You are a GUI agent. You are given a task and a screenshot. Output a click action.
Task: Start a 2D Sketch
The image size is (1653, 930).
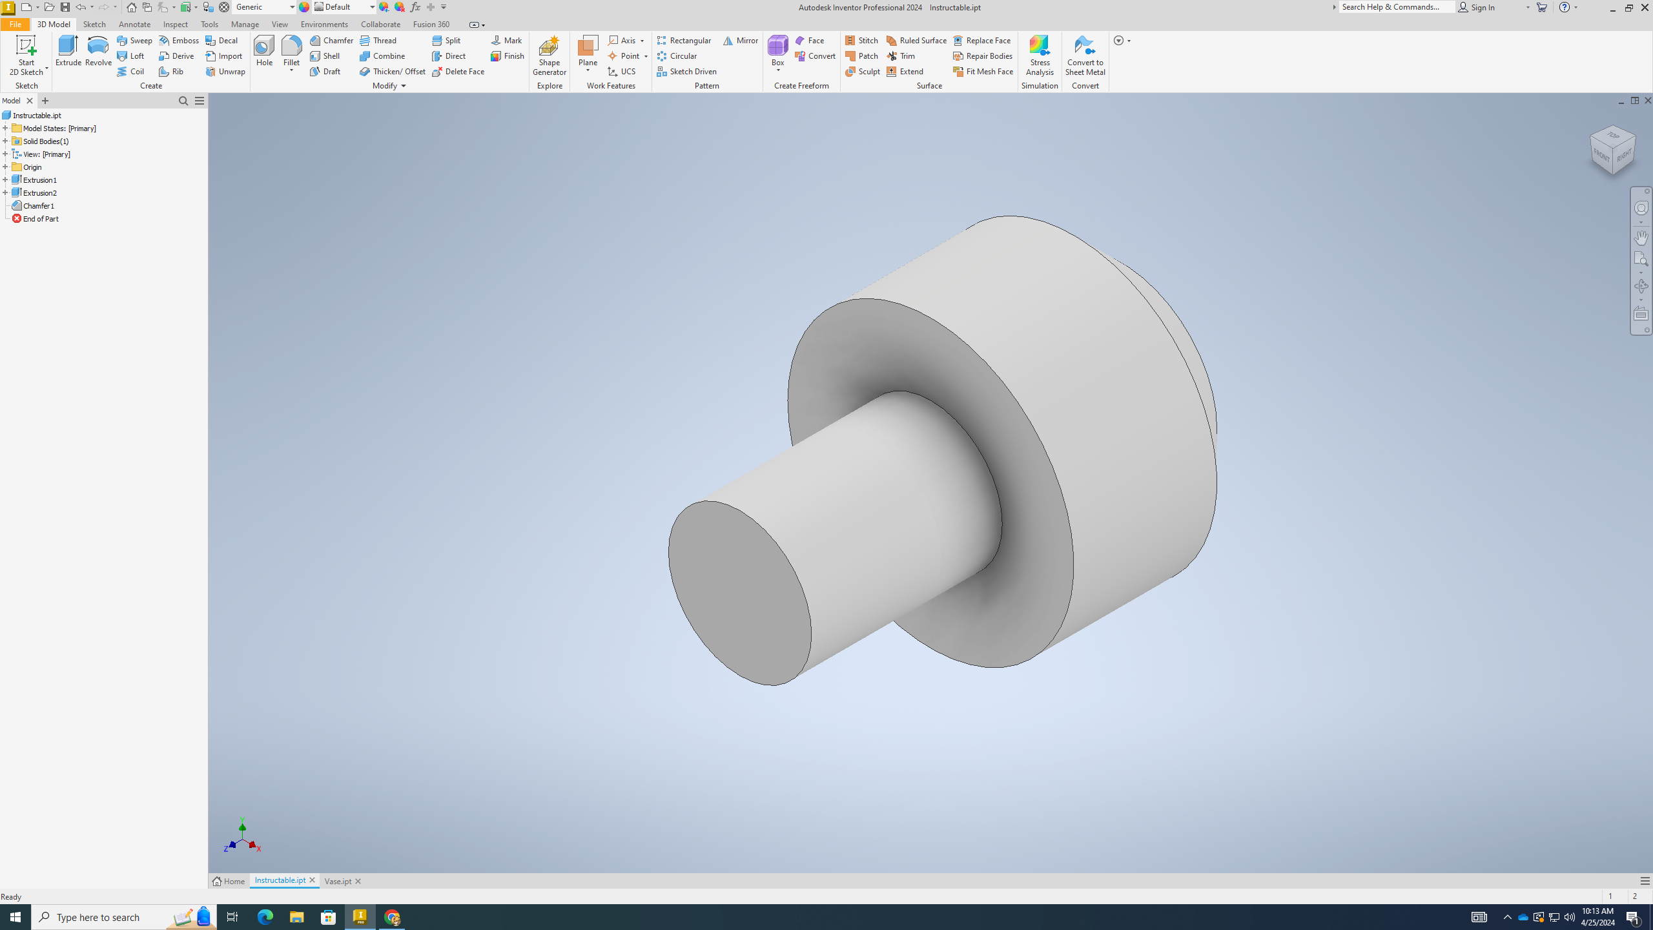(x=26, y=56)
